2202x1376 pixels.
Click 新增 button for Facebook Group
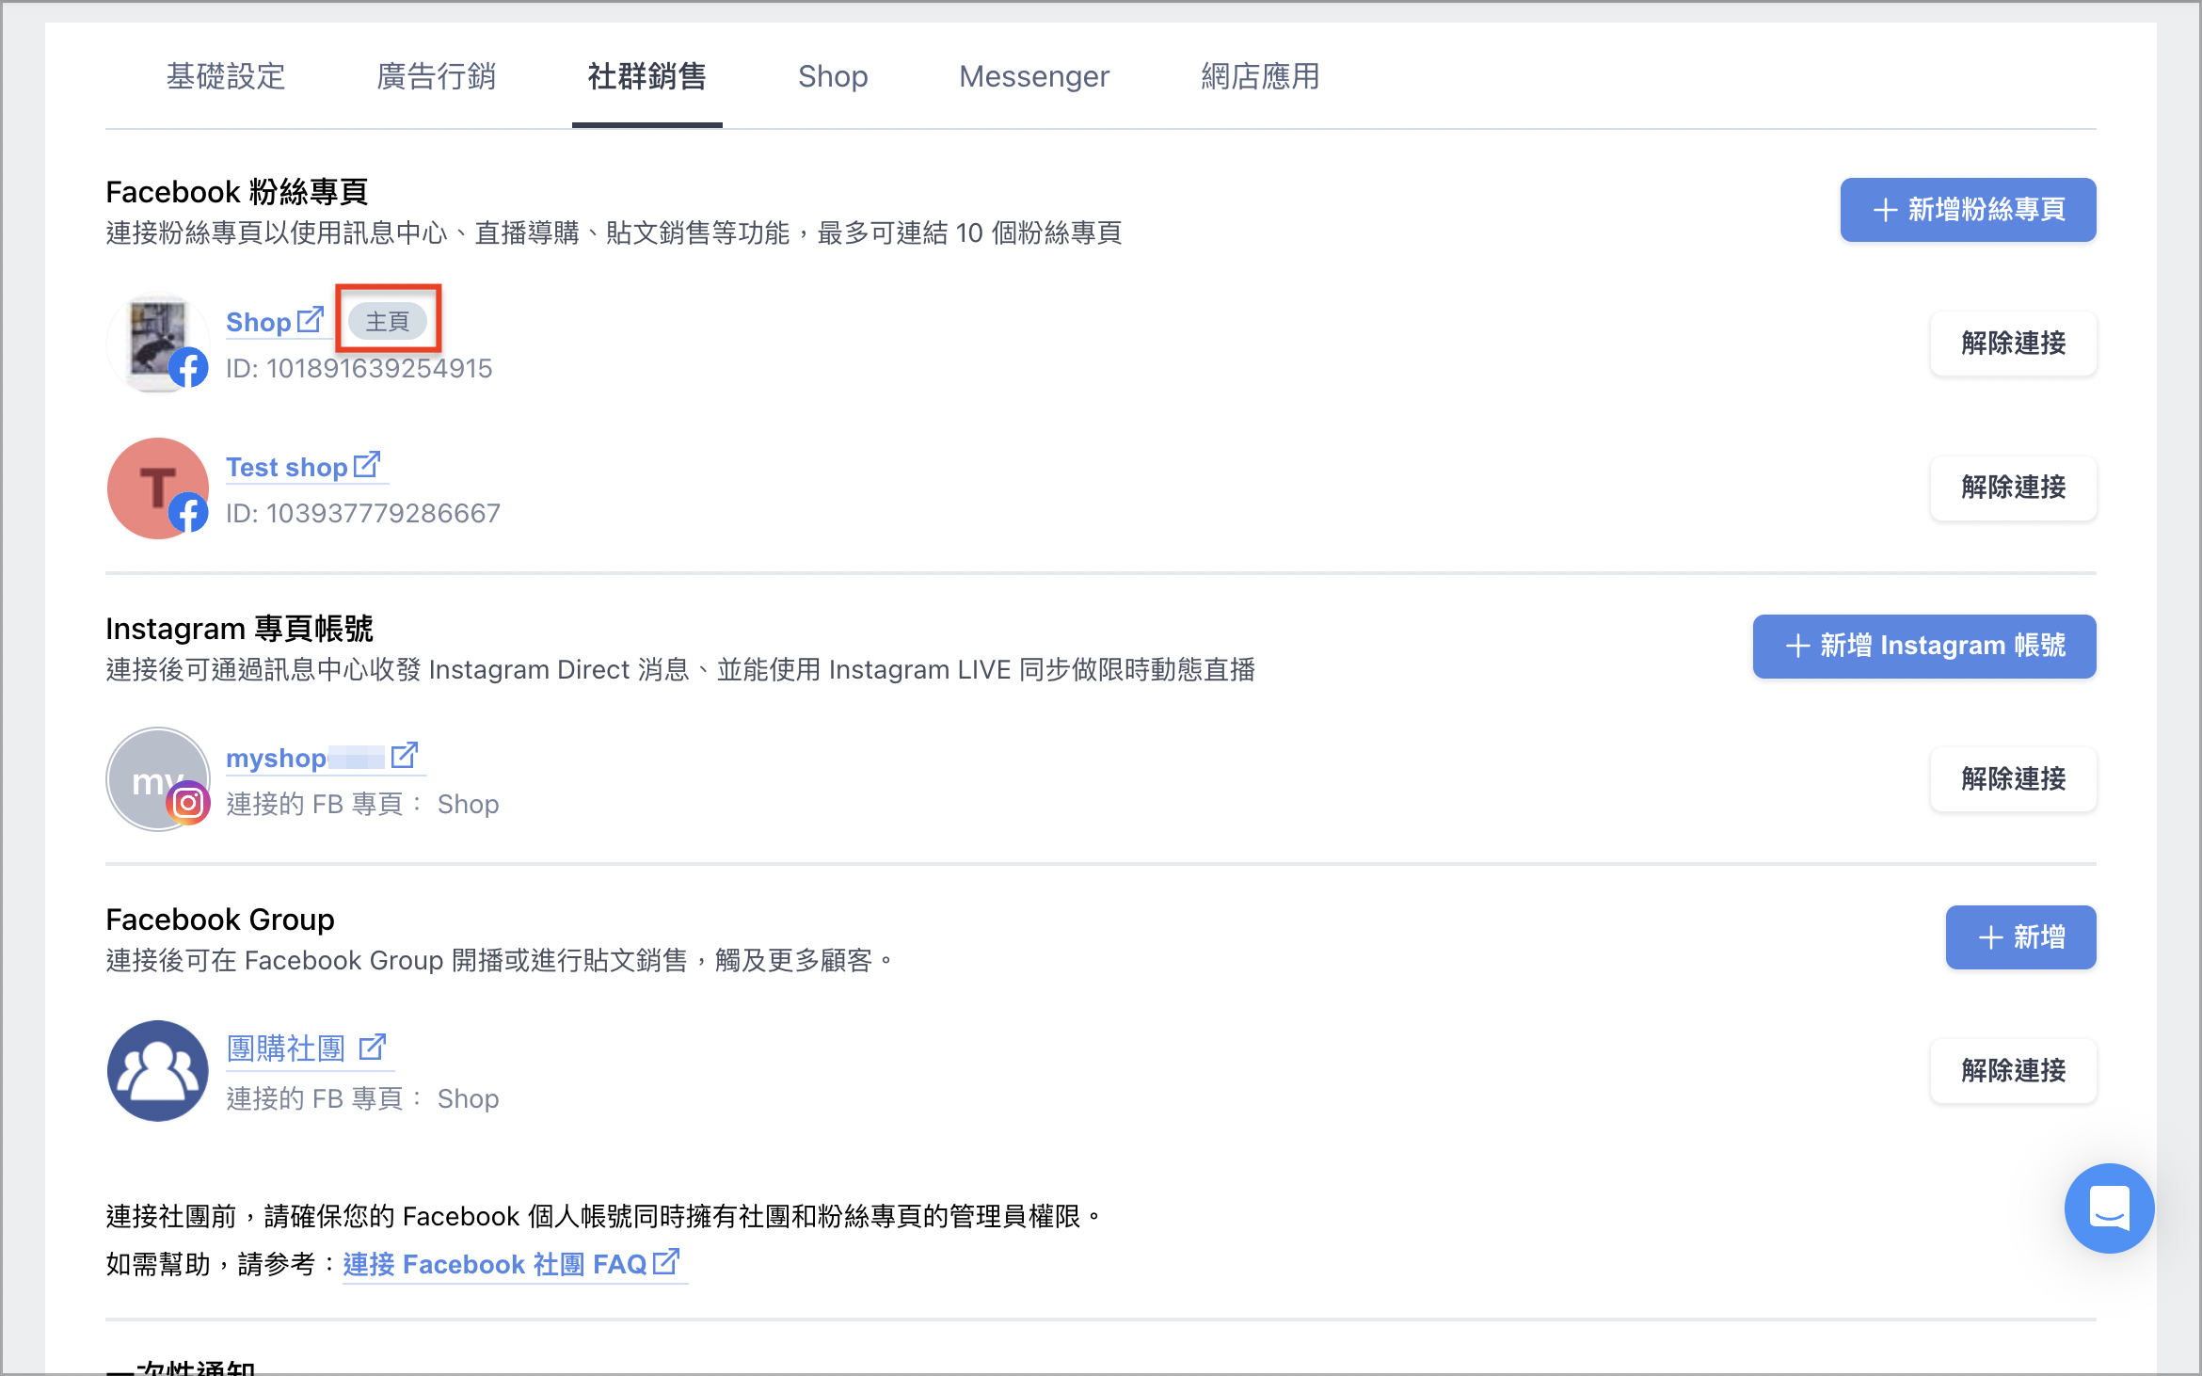2020,937
